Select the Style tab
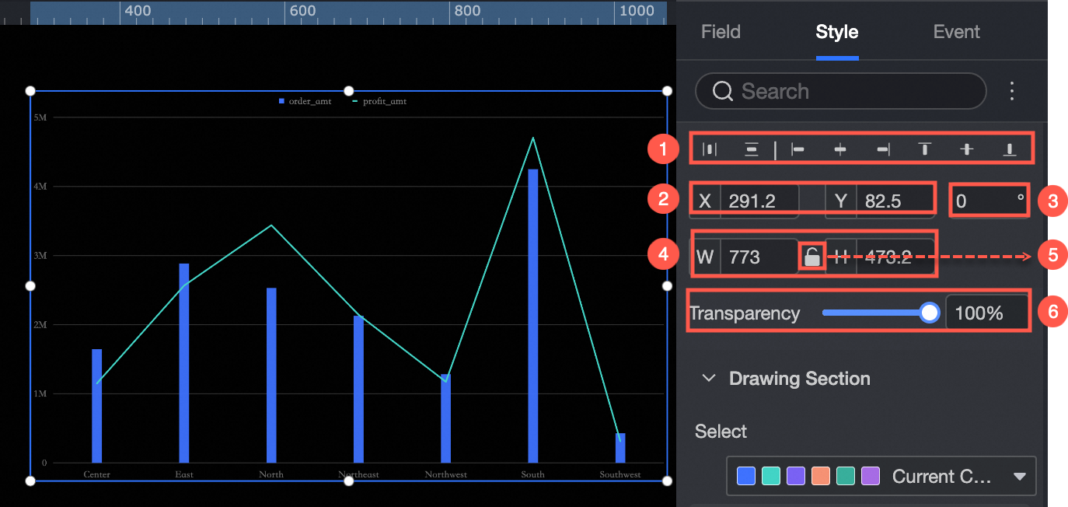1068x507 pixels. (x=837, y=32)
